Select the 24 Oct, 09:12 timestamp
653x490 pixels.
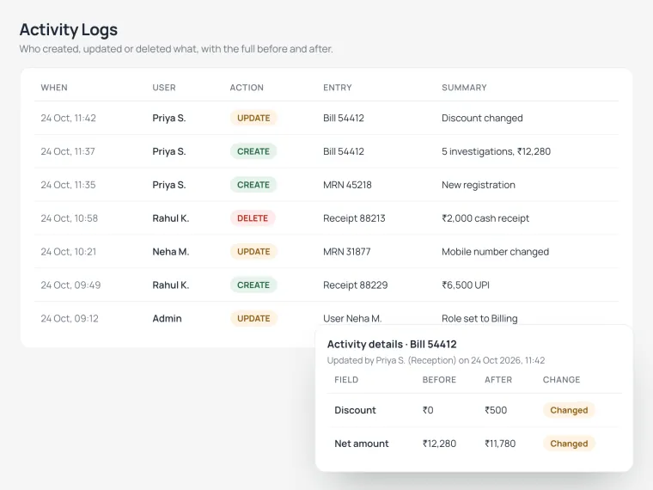70,318
